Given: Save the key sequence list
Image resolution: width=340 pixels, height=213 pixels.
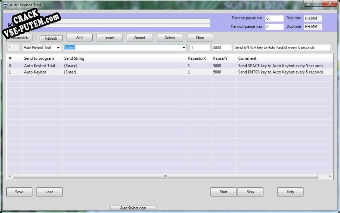Looking at the screenshot, I should pyautogui.click(x=19, y=192).
